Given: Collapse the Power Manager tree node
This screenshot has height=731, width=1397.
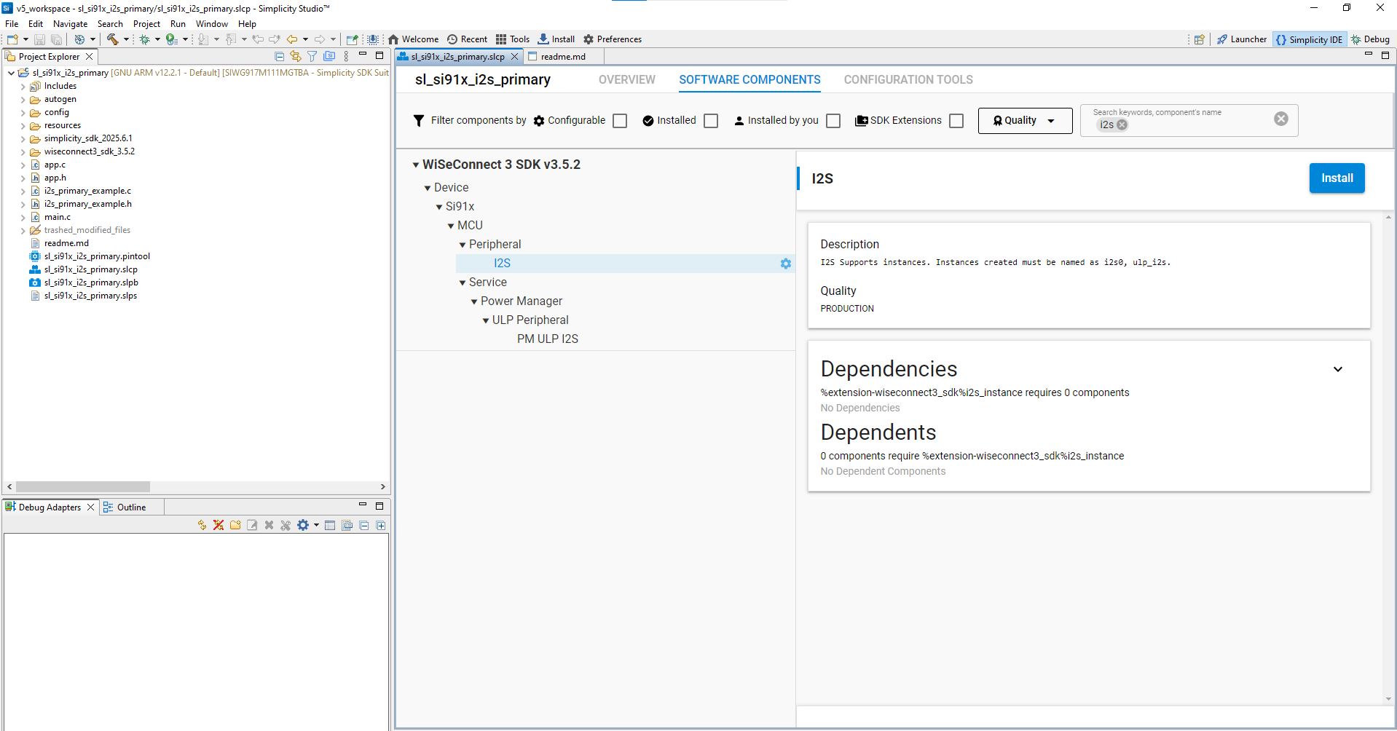Looking at the screenshot, I should (x=474, y=301).
